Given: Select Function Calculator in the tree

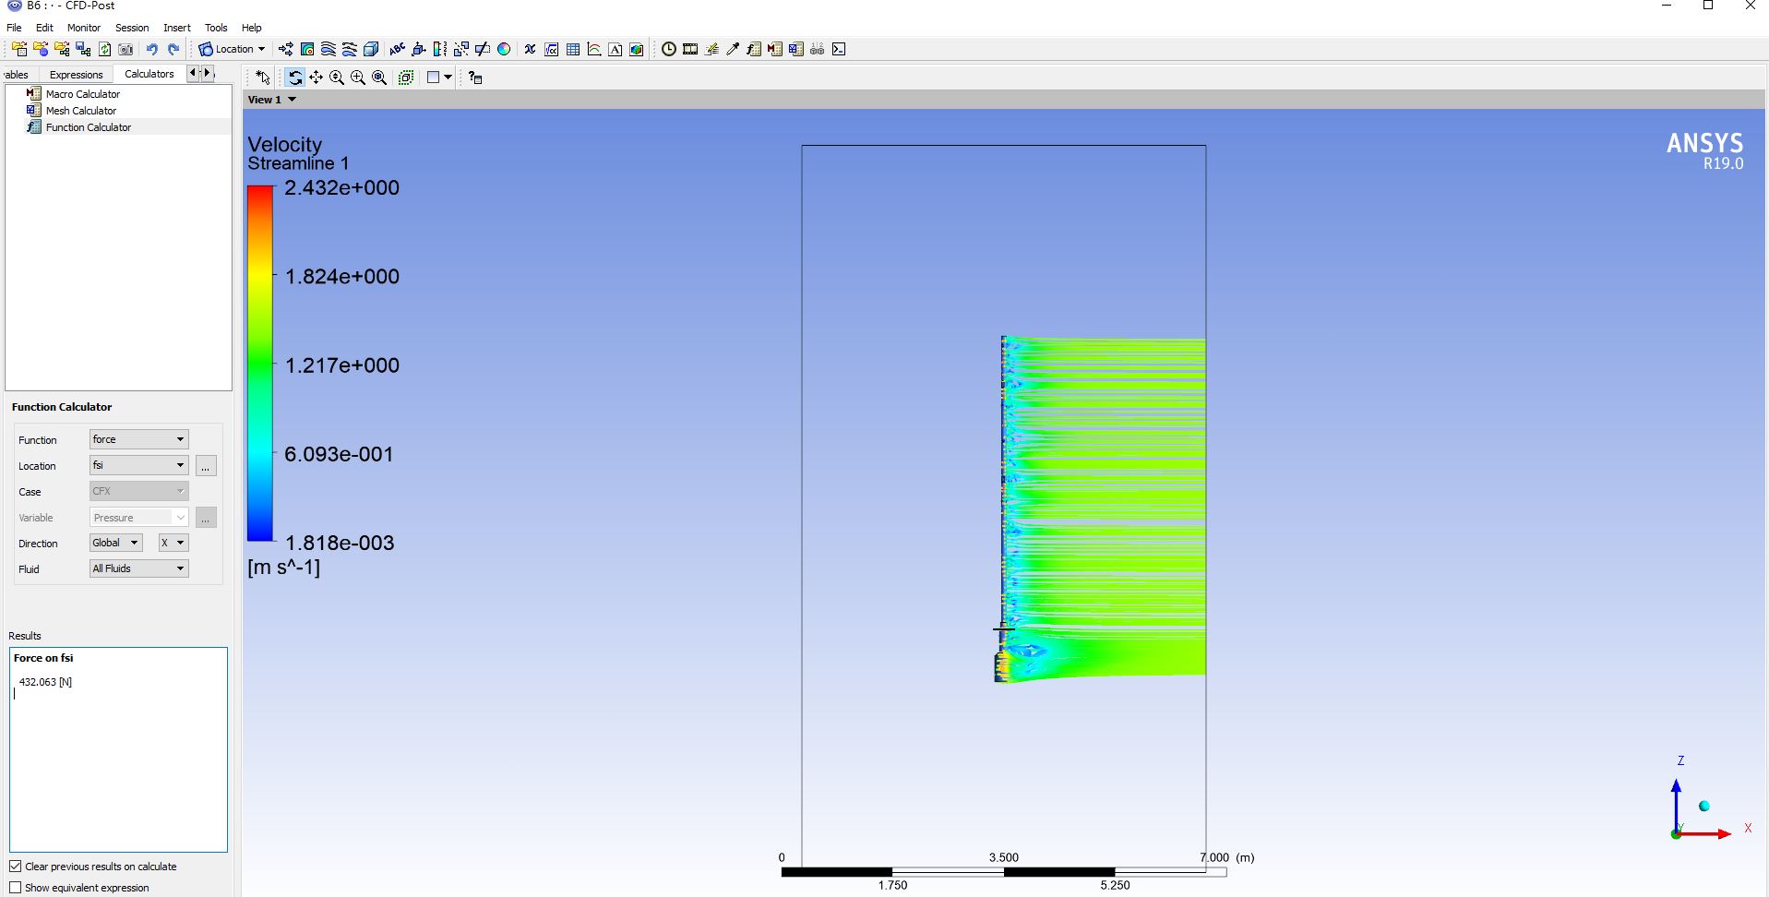Looking at the screenshot, I should [x=88, y=127].
